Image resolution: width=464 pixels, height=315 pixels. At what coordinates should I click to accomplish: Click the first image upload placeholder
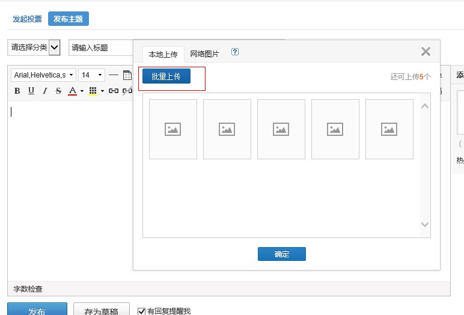click(x=173, y=129)
